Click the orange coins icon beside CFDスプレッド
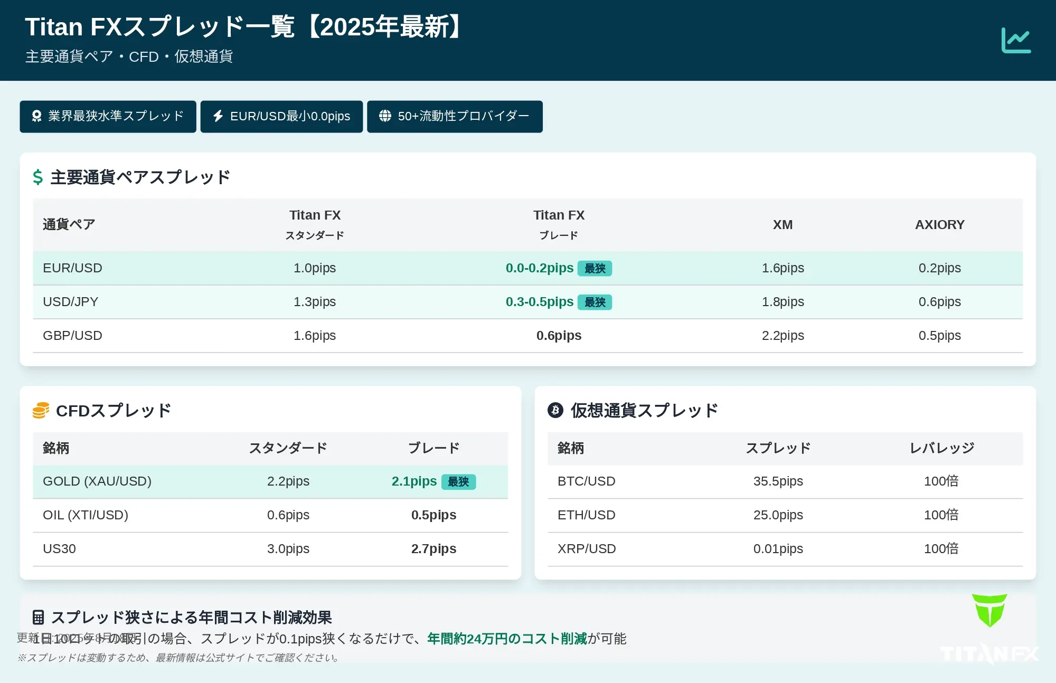This screenshot has width=1056, height=683. [x=41, y=410]
